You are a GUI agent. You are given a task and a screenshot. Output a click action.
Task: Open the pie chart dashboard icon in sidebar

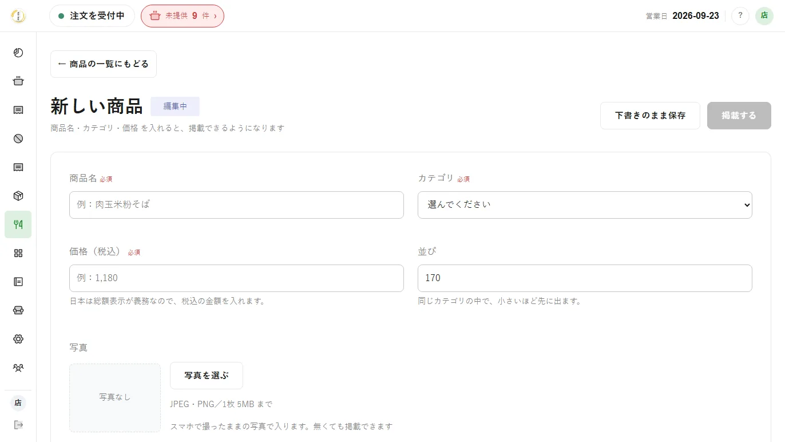coord(18,53)
